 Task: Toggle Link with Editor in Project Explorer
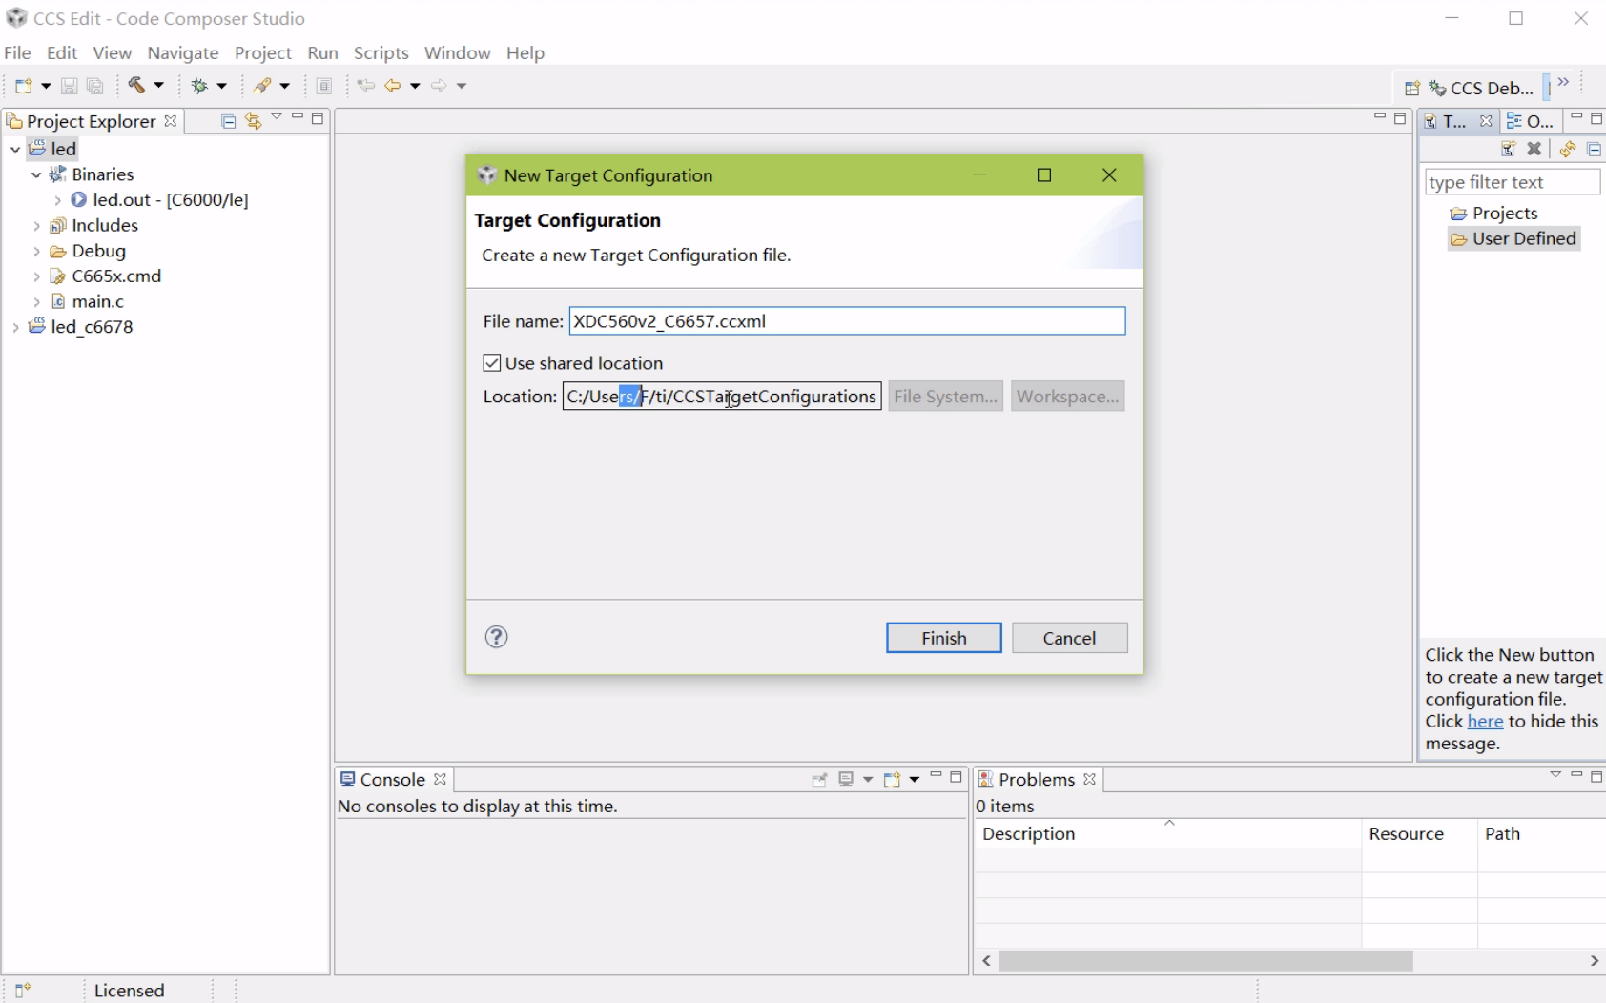click(x=253, y=121)
